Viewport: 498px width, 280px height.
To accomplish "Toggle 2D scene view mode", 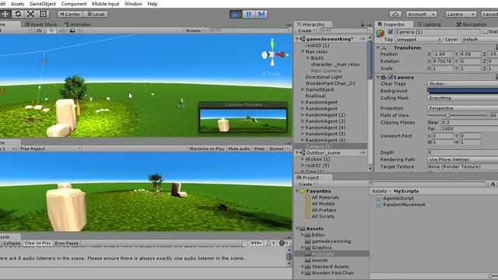I will (39, 30).
